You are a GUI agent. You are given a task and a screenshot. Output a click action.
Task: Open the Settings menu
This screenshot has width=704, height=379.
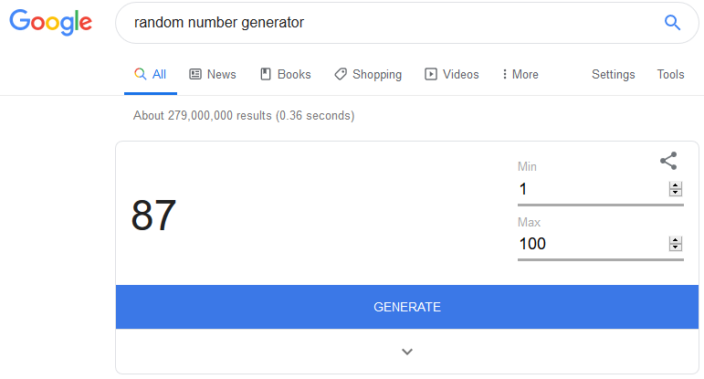point(613,75)
